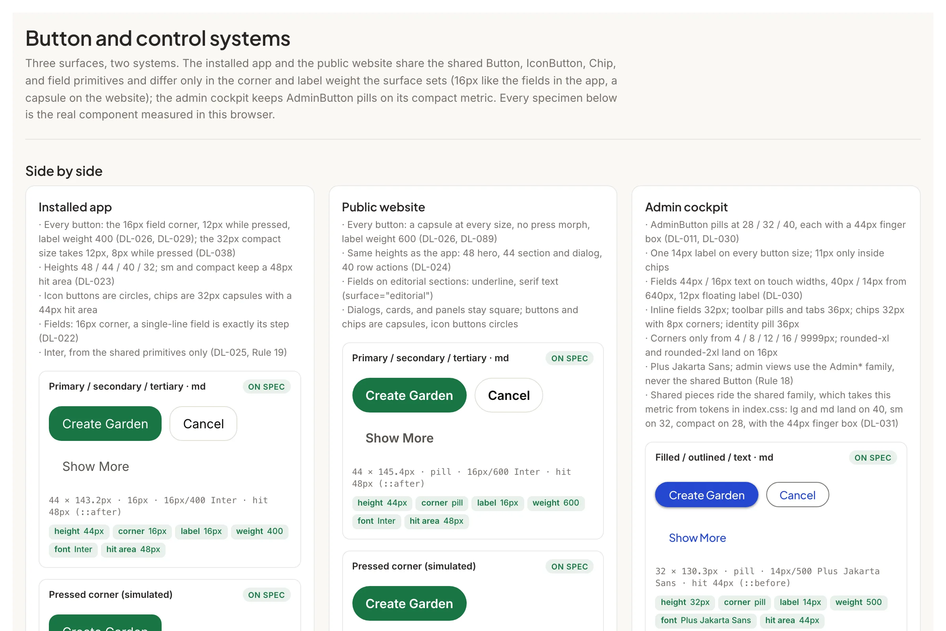This screenshot has width=946, height=631.
Task: Click the 'Public website' card heading
Action: point(383,207)
